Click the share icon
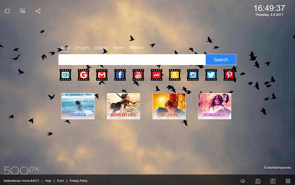The height and width of the screenshot is (185, 295). point(38,11)
